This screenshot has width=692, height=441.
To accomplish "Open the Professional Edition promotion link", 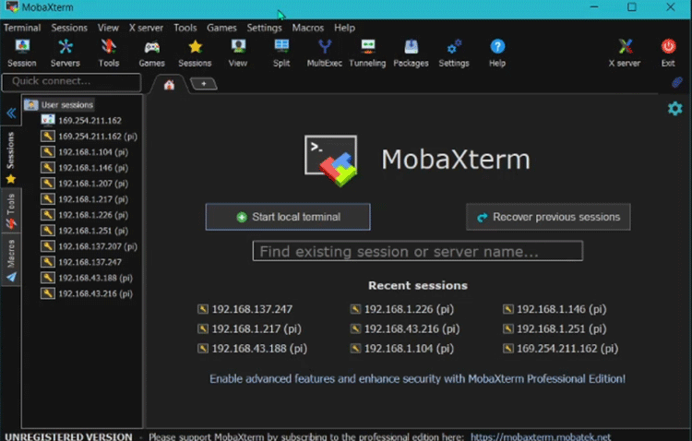I will point(417,379).
